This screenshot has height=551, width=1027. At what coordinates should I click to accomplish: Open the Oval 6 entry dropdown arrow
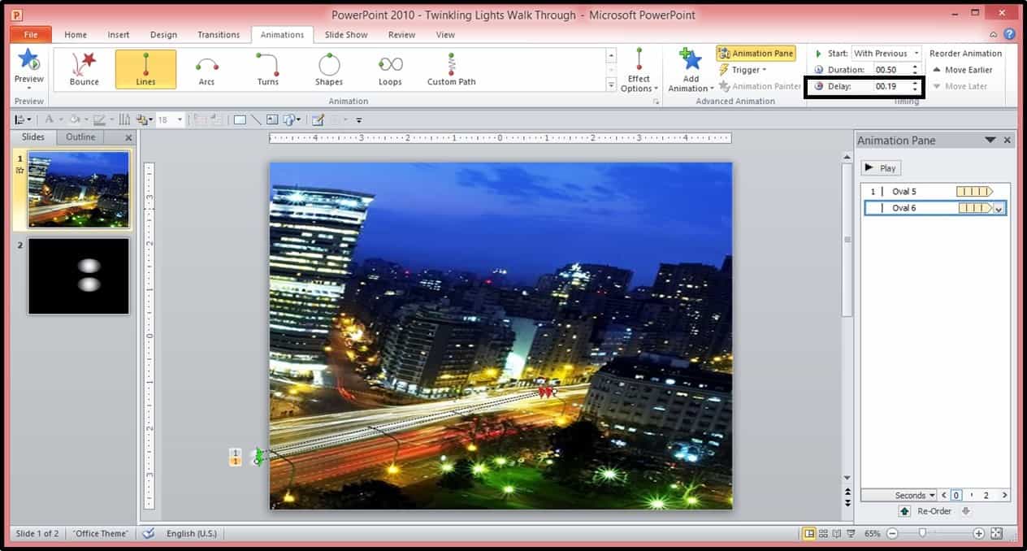(x=999, y=209)
